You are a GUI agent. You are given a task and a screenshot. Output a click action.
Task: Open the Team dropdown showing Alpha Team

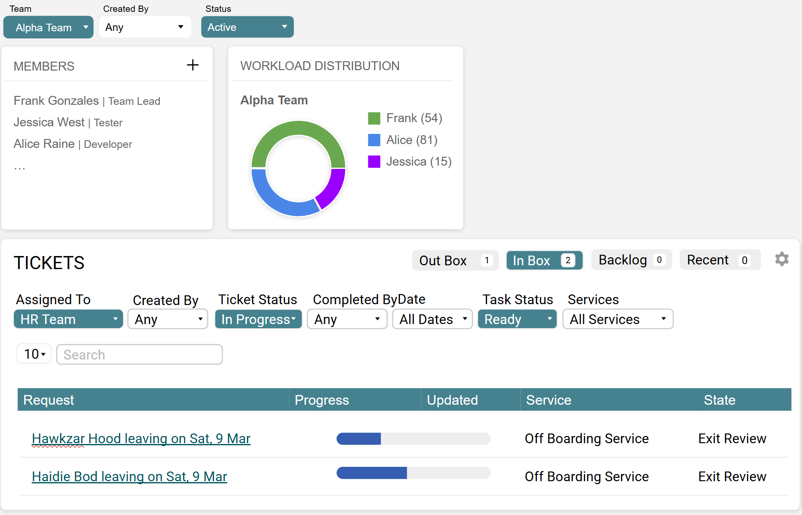48,27
